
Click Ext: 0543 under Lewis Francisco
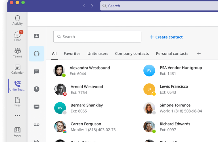coord(168,92)
